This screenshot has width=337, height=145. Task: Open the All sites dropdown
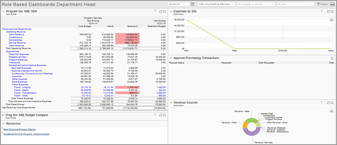click(x=295, y=4)
